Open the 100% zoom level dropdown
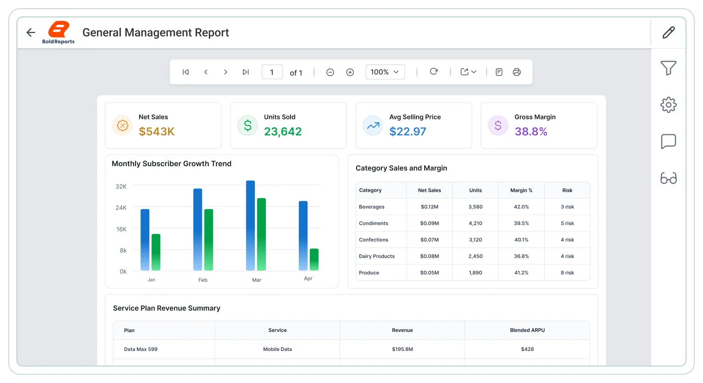 point(385,72)
